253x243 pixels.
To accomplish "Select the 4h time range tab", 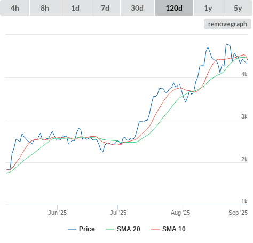I will click(15, 8).
